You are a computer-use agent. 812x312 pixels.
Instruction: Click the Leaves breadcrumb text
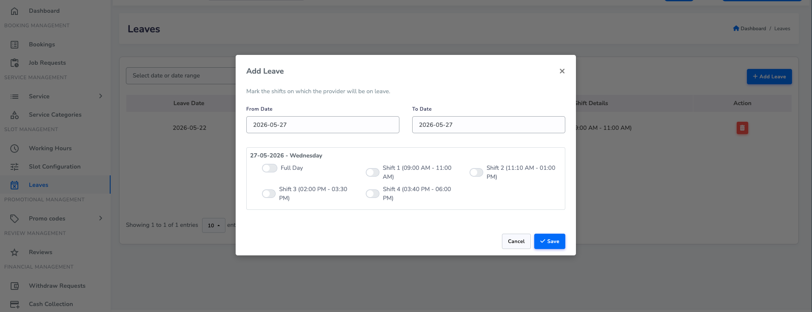(782, 29)
